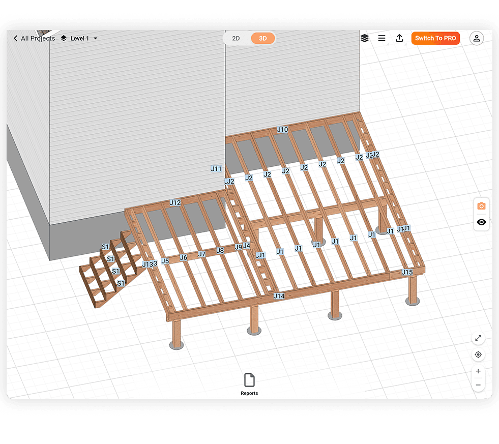Switch to 2D view mode
The width and height of the screenshot is (499, 444).
236,38
